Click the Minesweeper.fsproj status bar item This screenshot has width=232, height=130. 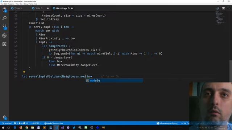(x=167, y=123)
